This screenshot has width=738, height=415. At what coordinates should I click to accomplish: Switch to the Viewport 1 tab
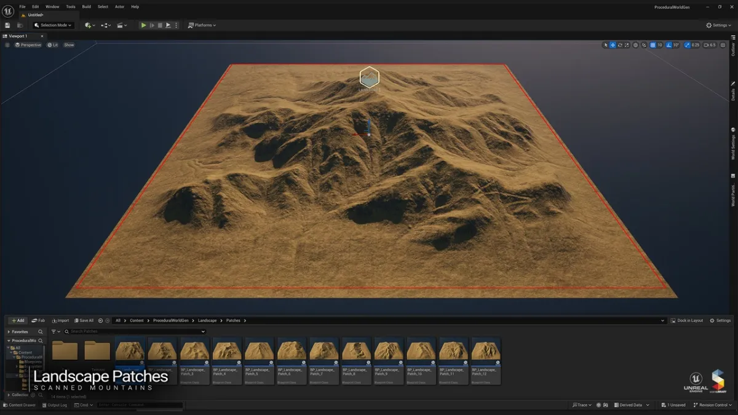click(x=20, y=36)
